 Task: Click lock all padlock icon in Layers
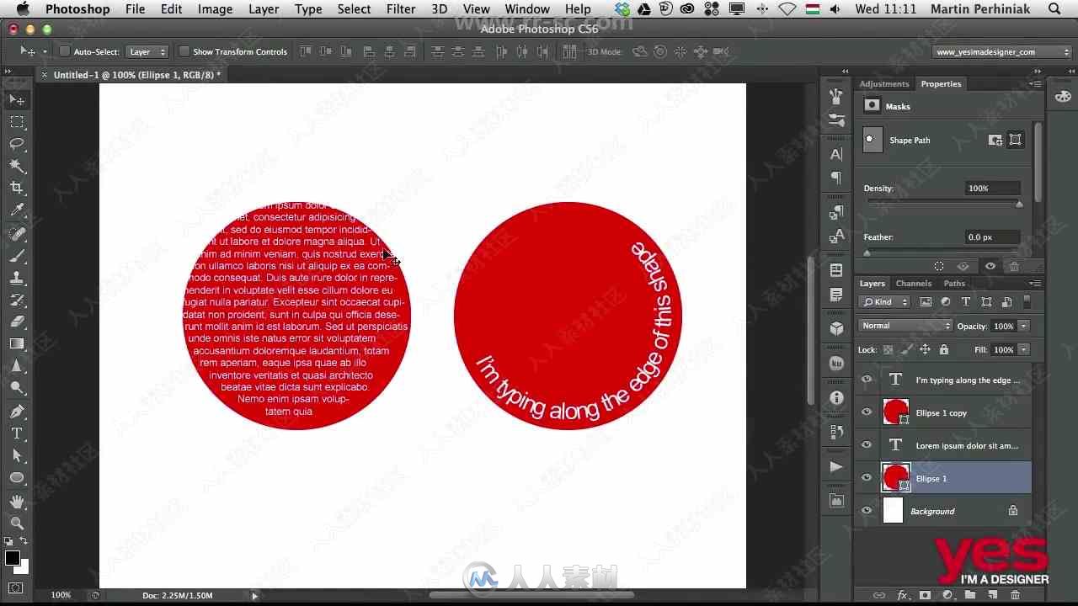pyautogui.click(x=944, y=349)
